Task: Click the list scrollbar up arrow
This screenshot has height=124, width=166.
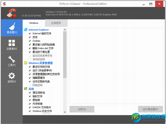Action: [65, 30]
